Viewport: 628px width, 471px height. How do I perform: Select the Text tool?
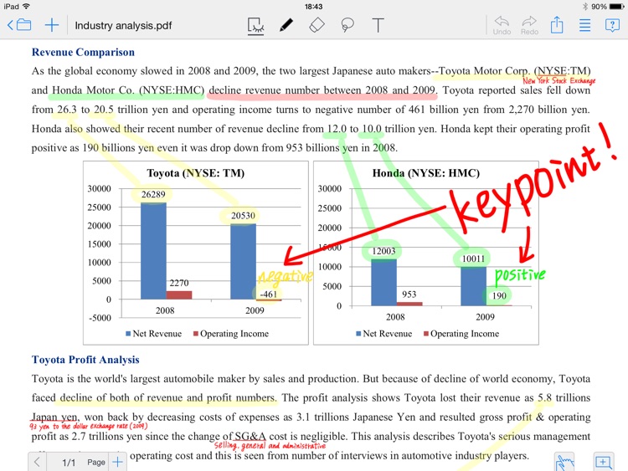[x=378, y=25]
